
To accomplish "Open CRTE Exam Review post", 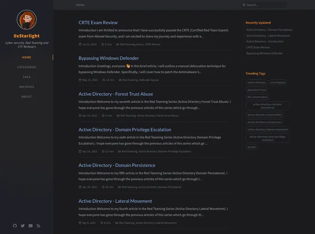I will click(x=98, y=23).
